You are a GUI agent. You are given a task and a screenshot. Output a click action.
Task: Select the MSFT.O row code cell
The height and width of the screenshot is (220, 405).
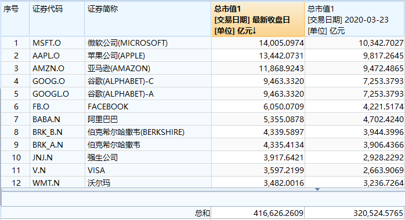coord(57,43)
